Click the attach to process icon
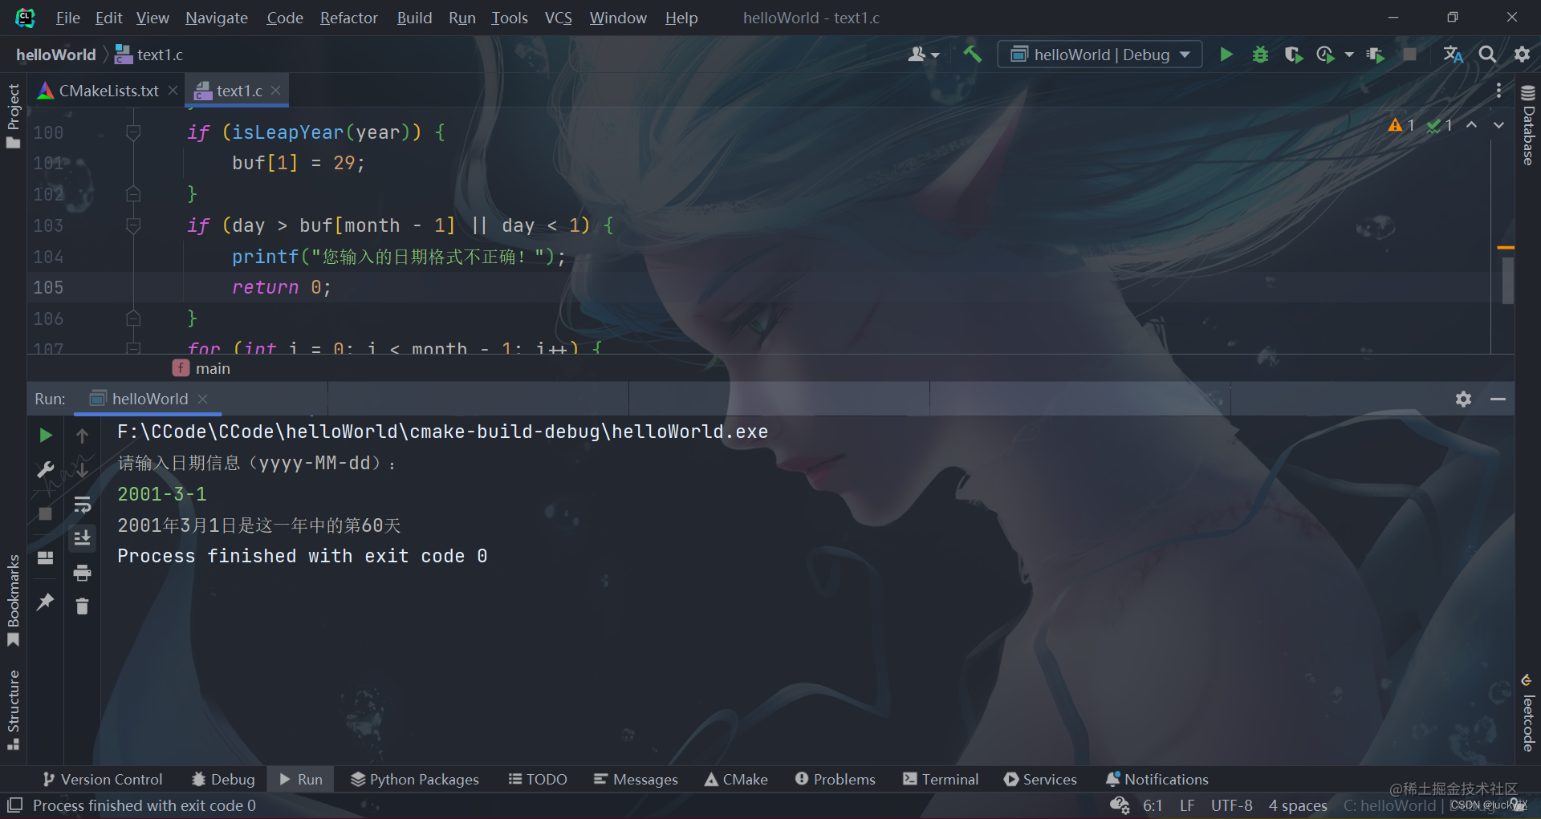The width and height of the screenshot is (1541, 819). point(1376,55)
